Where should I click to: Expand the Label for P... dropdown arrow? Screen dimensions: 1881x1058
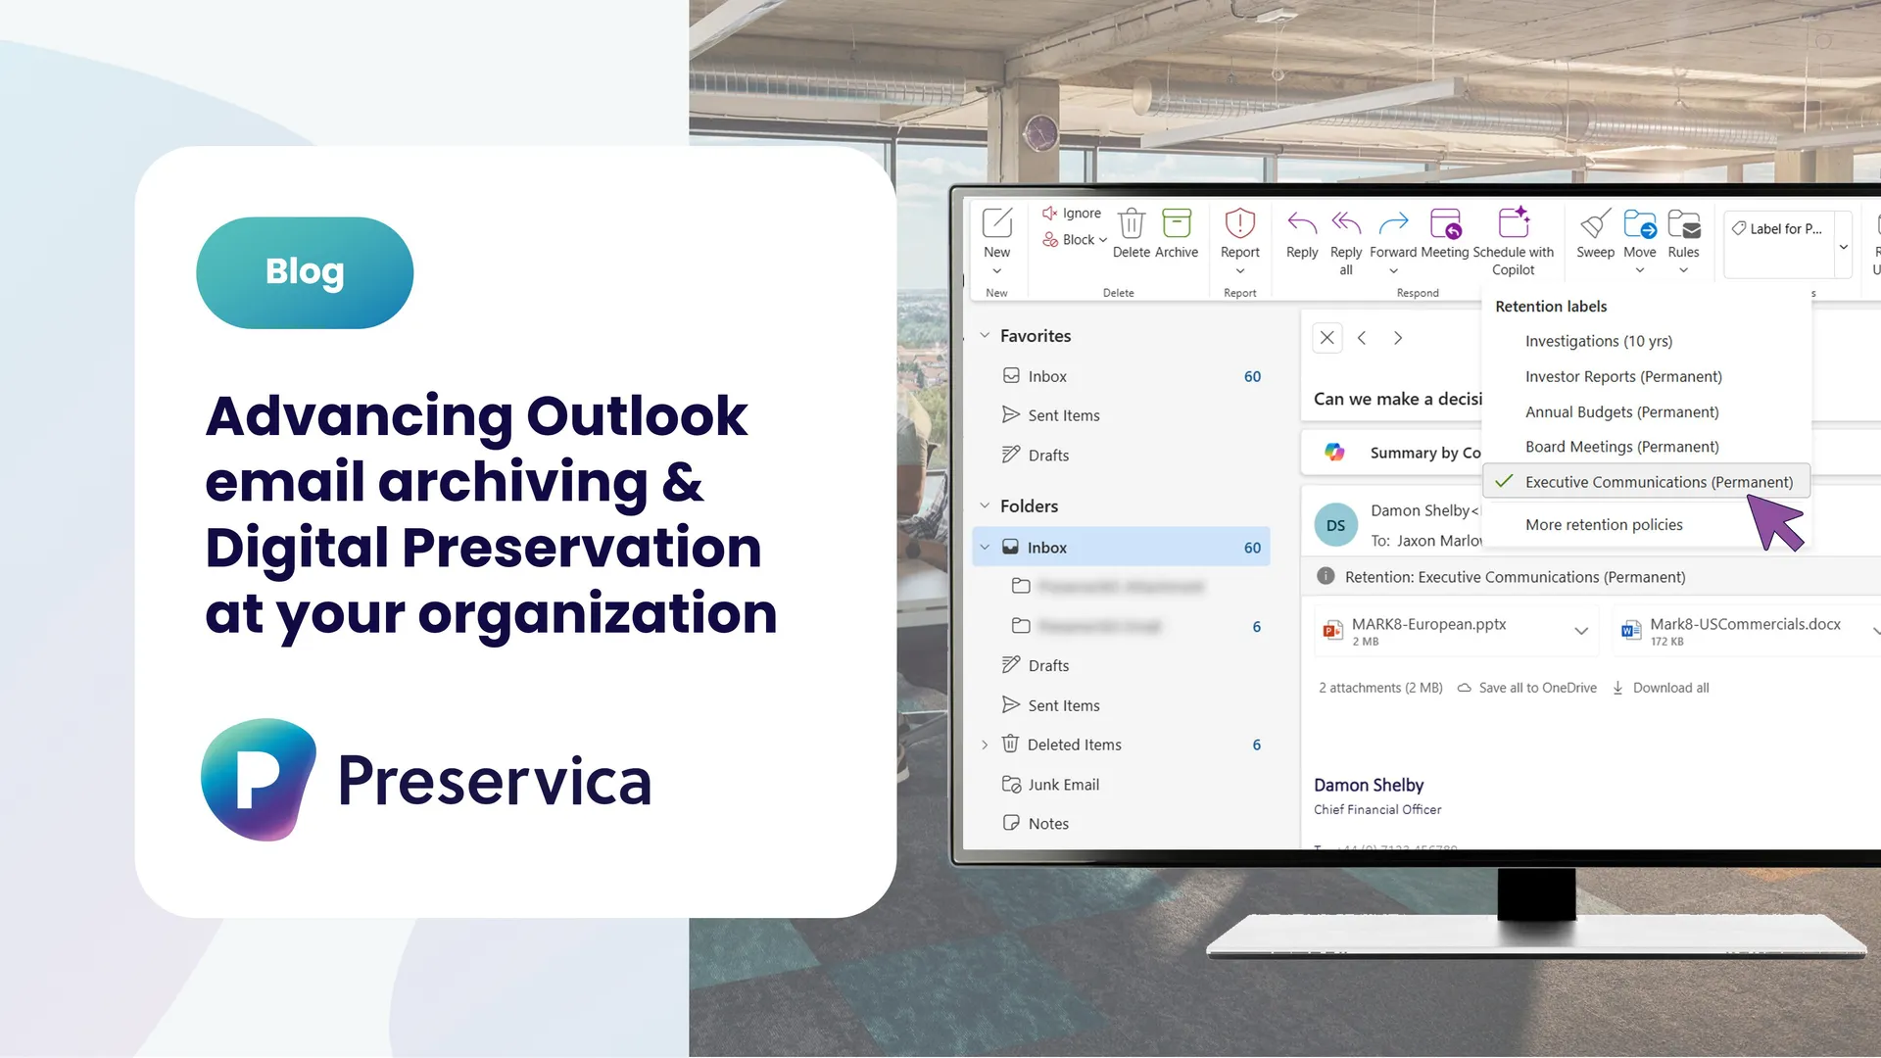click(1843, 247)
